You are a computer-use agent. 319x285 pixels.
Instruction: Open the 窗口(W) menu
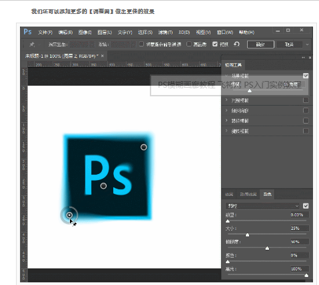[225, 33]
